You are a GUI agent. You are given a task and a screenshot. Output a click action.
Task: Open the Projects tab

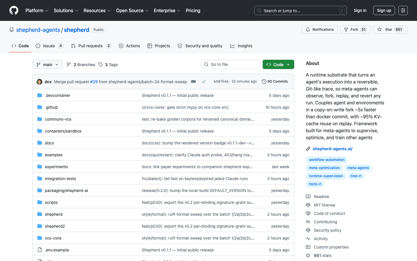tap(159, 46)
